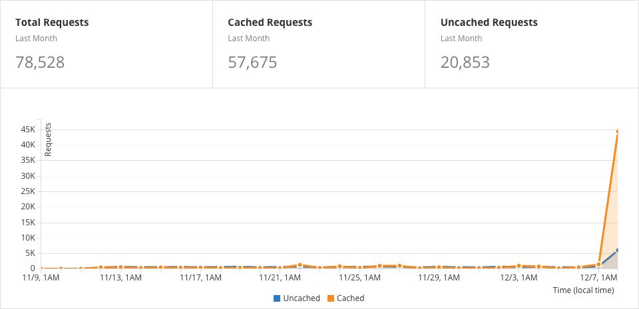The width and height of the screenshot is (639, 309).
Task: Click the Time (local time) axis title
Action: click(x=583, y=290)
